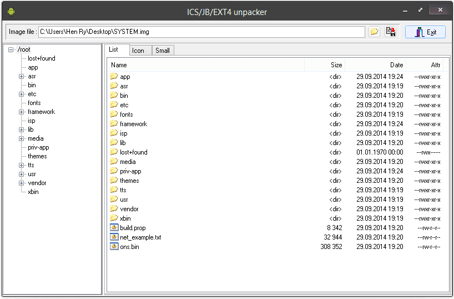
Task: Click the open image file folder icon
Action: coord(375,32)
